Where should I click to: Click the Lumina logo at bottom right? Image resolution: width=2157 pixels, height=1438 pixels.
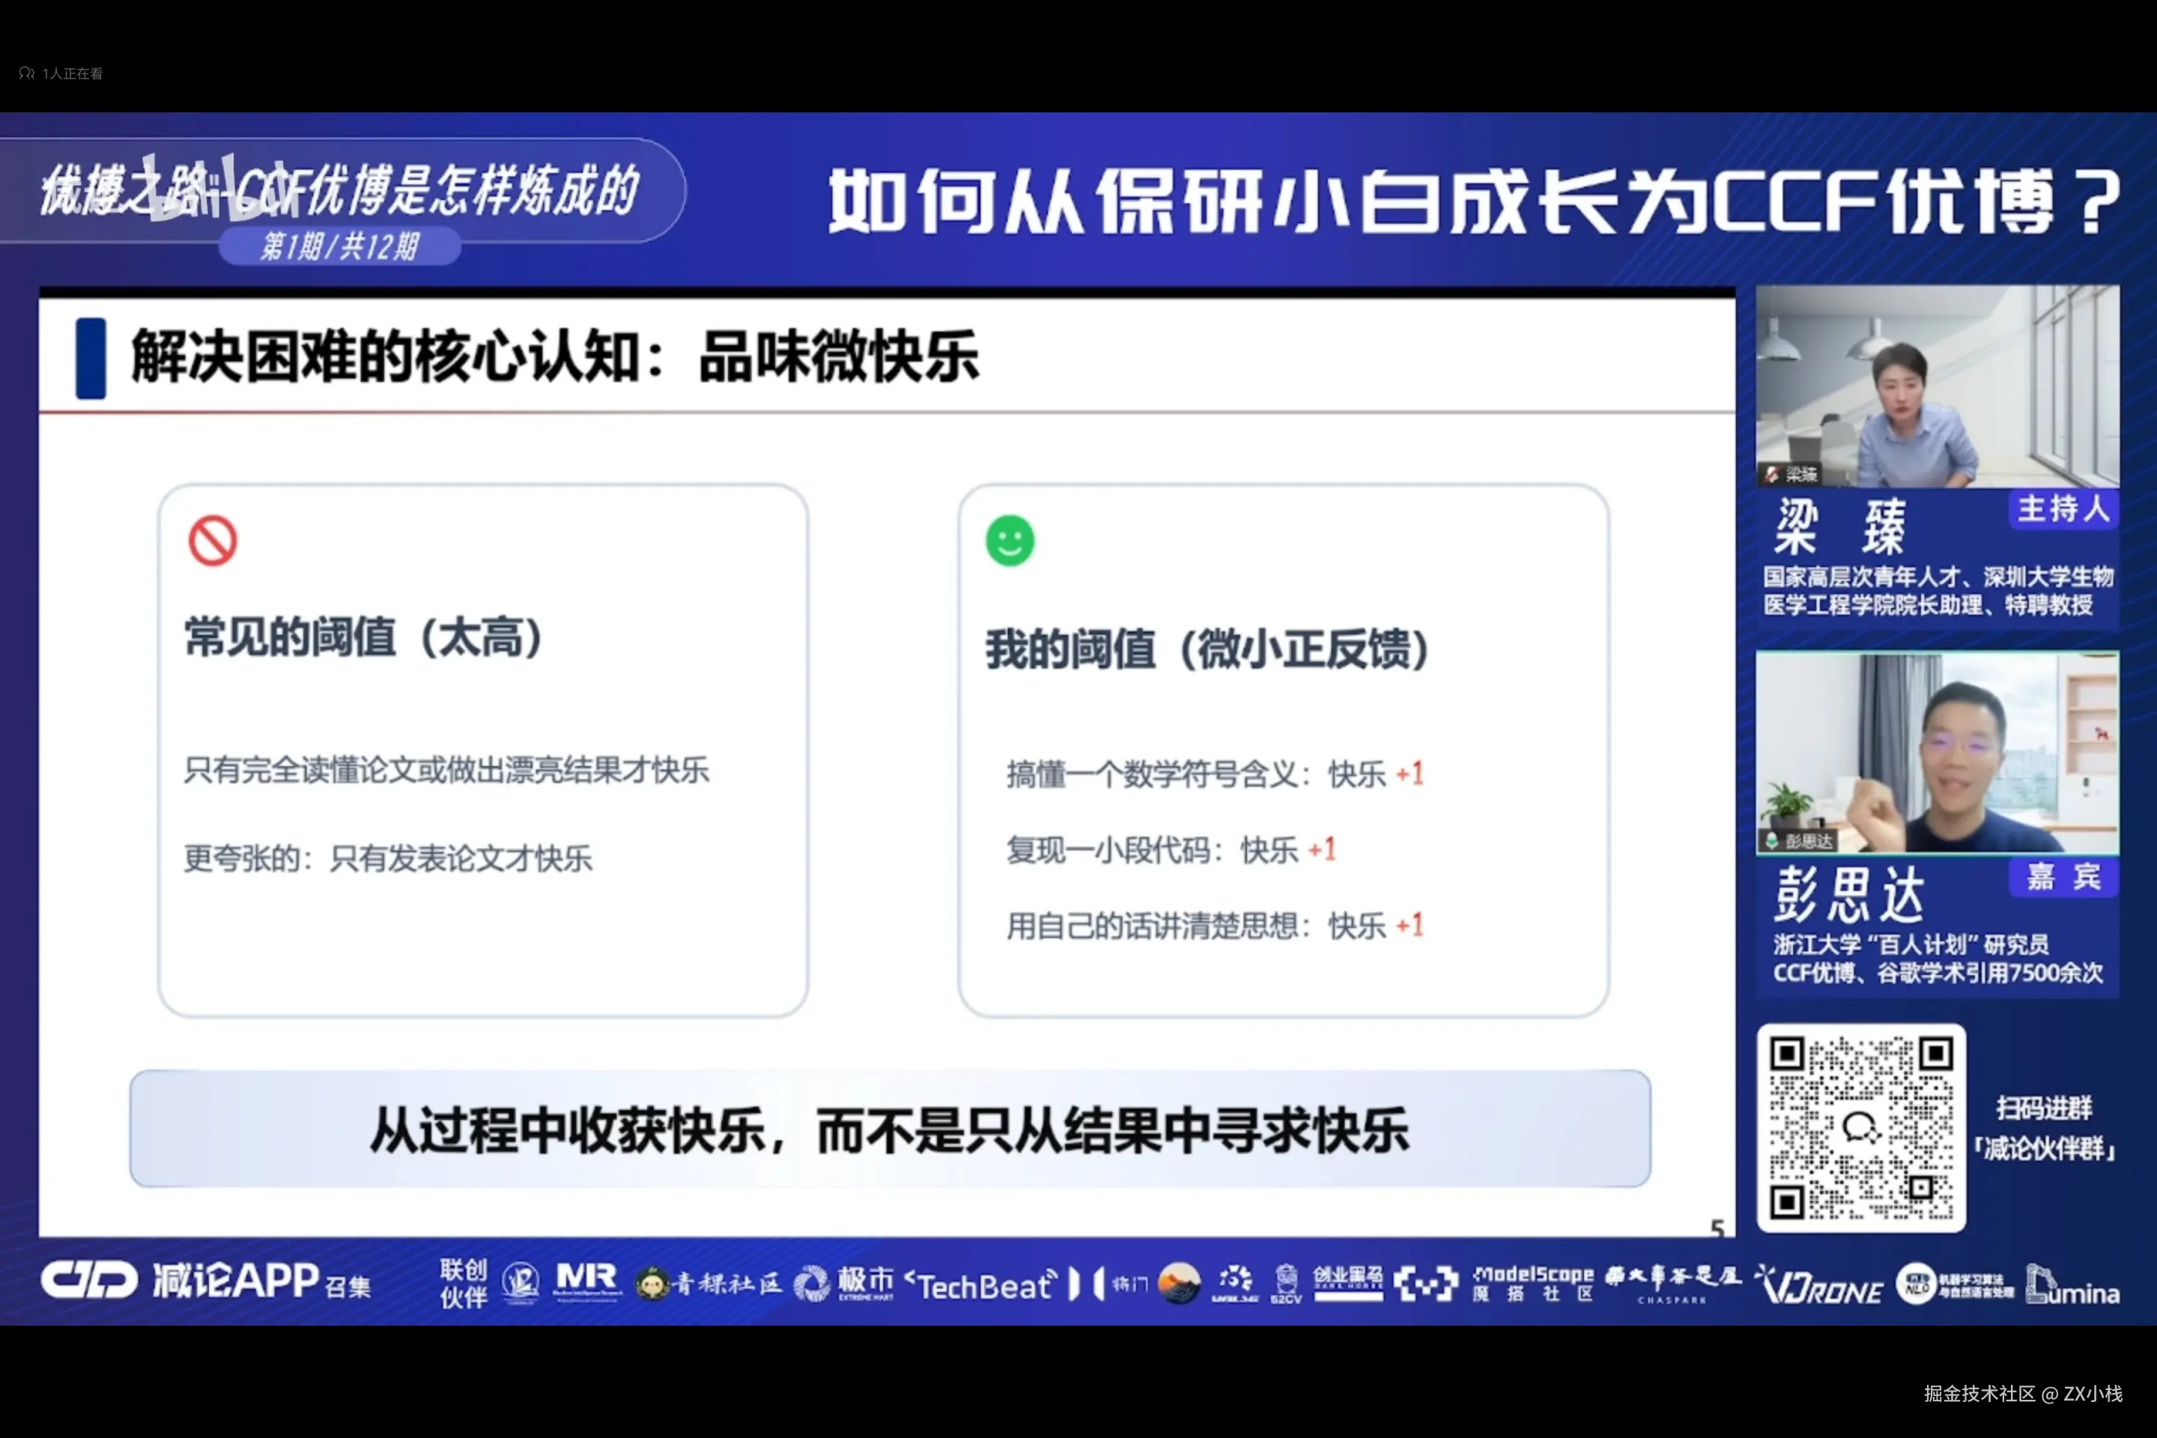2072,1285
